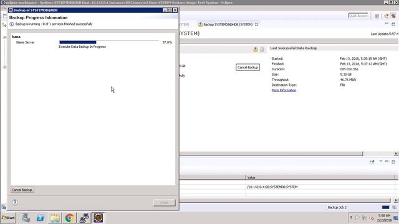Open the clock showing 5:58 AM

click(x=384, y=218)
